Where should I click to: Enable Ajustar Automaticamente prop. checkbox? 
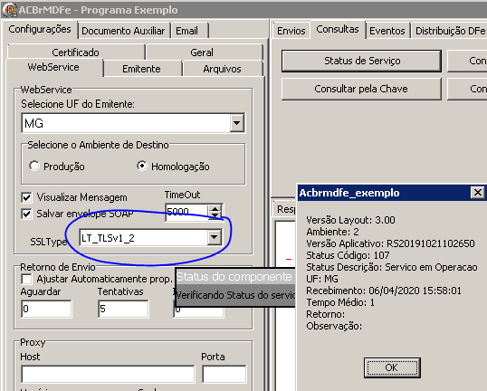pyautogui.click(x=27, y=279)
